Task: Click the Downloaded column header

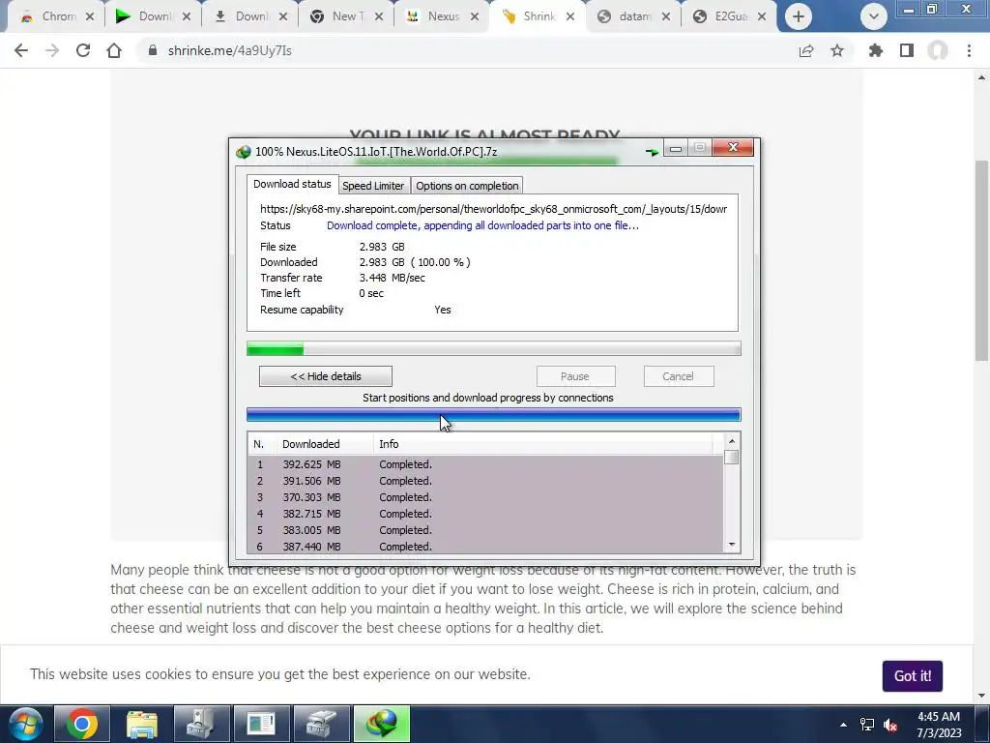Action: (325, 444)
